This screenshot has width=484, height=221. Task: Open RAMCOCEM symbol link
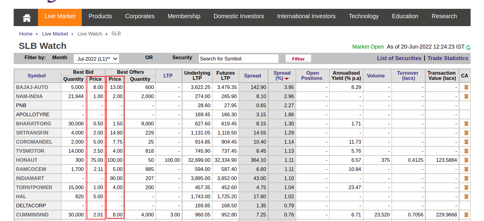click(x=31, y=169)
